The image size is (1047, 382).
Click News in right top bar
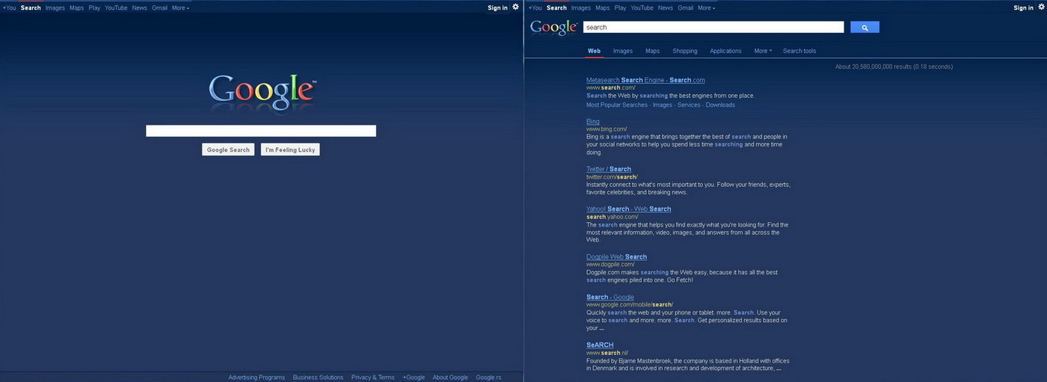pyautogui.click(x=666, y=7)
